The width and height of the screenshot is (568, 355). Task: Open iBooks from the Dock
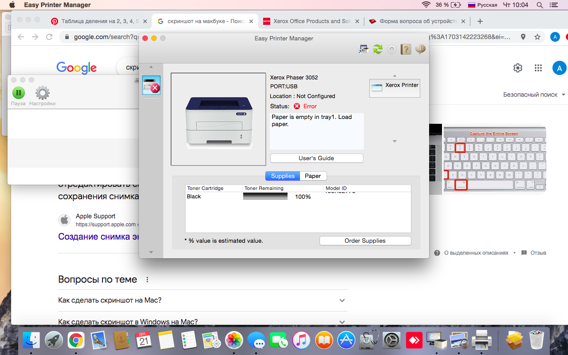[x=324, y=340]
